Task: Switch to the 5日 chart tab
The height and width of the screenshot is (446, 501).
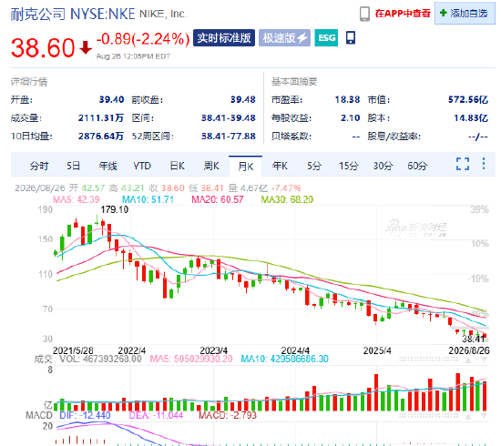Action: click(73, 166)
